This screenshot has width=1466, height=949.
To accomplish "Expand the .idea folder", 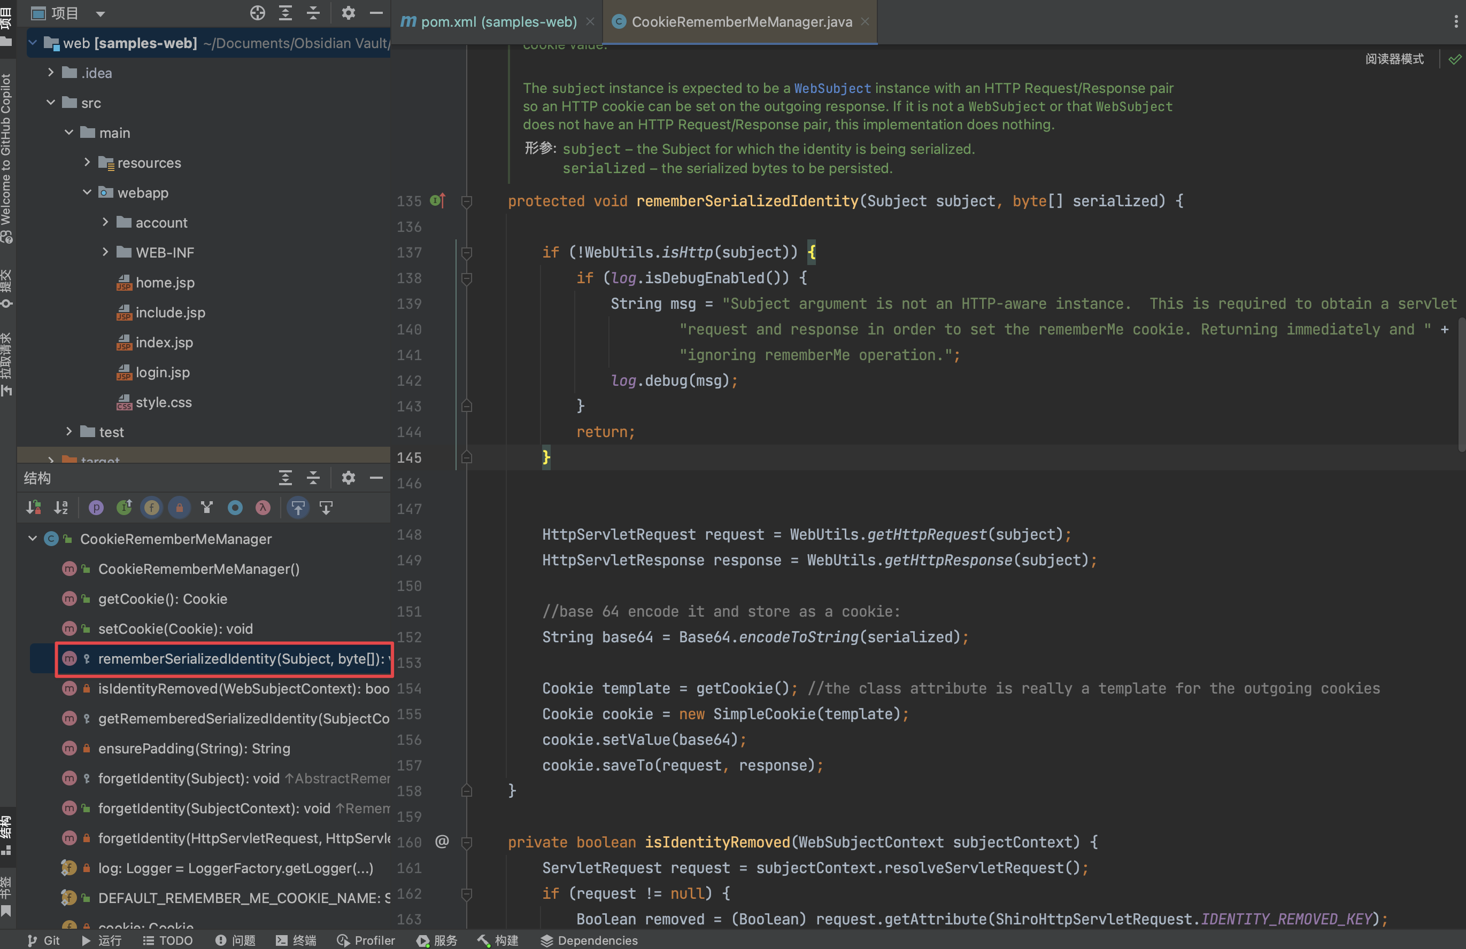I will point(51,72).
